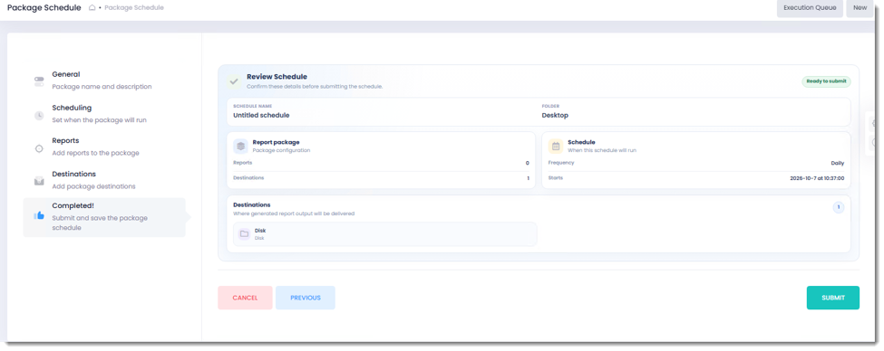Click the start date 2026-10-7 value
The image size is (884, 351).
(817, 177)
